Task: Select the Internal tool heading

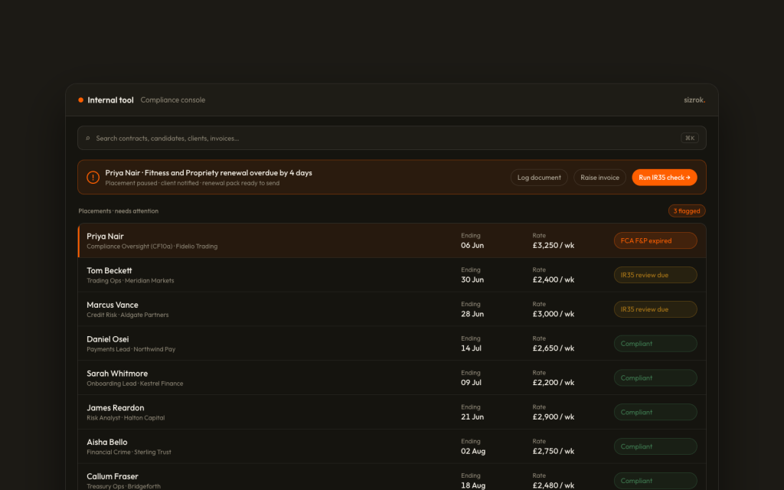Action: click(110, 100)
